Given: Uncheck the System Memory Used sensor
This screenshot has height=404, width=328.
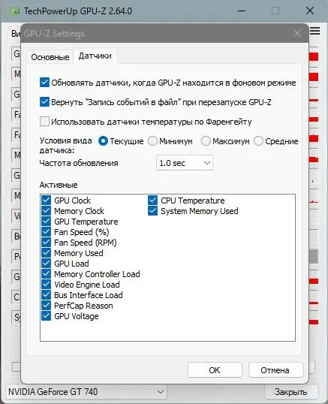Looking at the screenshot, I should point(152,211).
